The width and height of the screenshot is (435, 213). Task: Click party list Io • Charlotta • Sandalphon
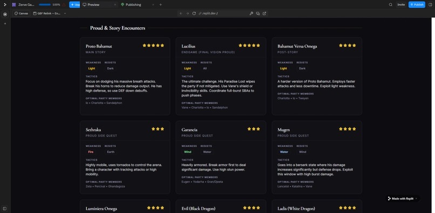point(104,103)
